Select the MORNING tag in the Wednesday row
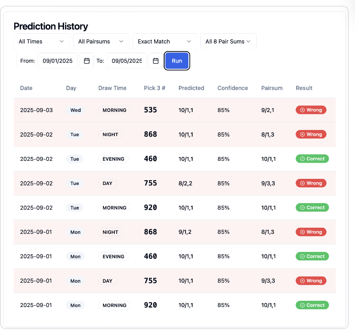355x333 pixels. [114, 110]
